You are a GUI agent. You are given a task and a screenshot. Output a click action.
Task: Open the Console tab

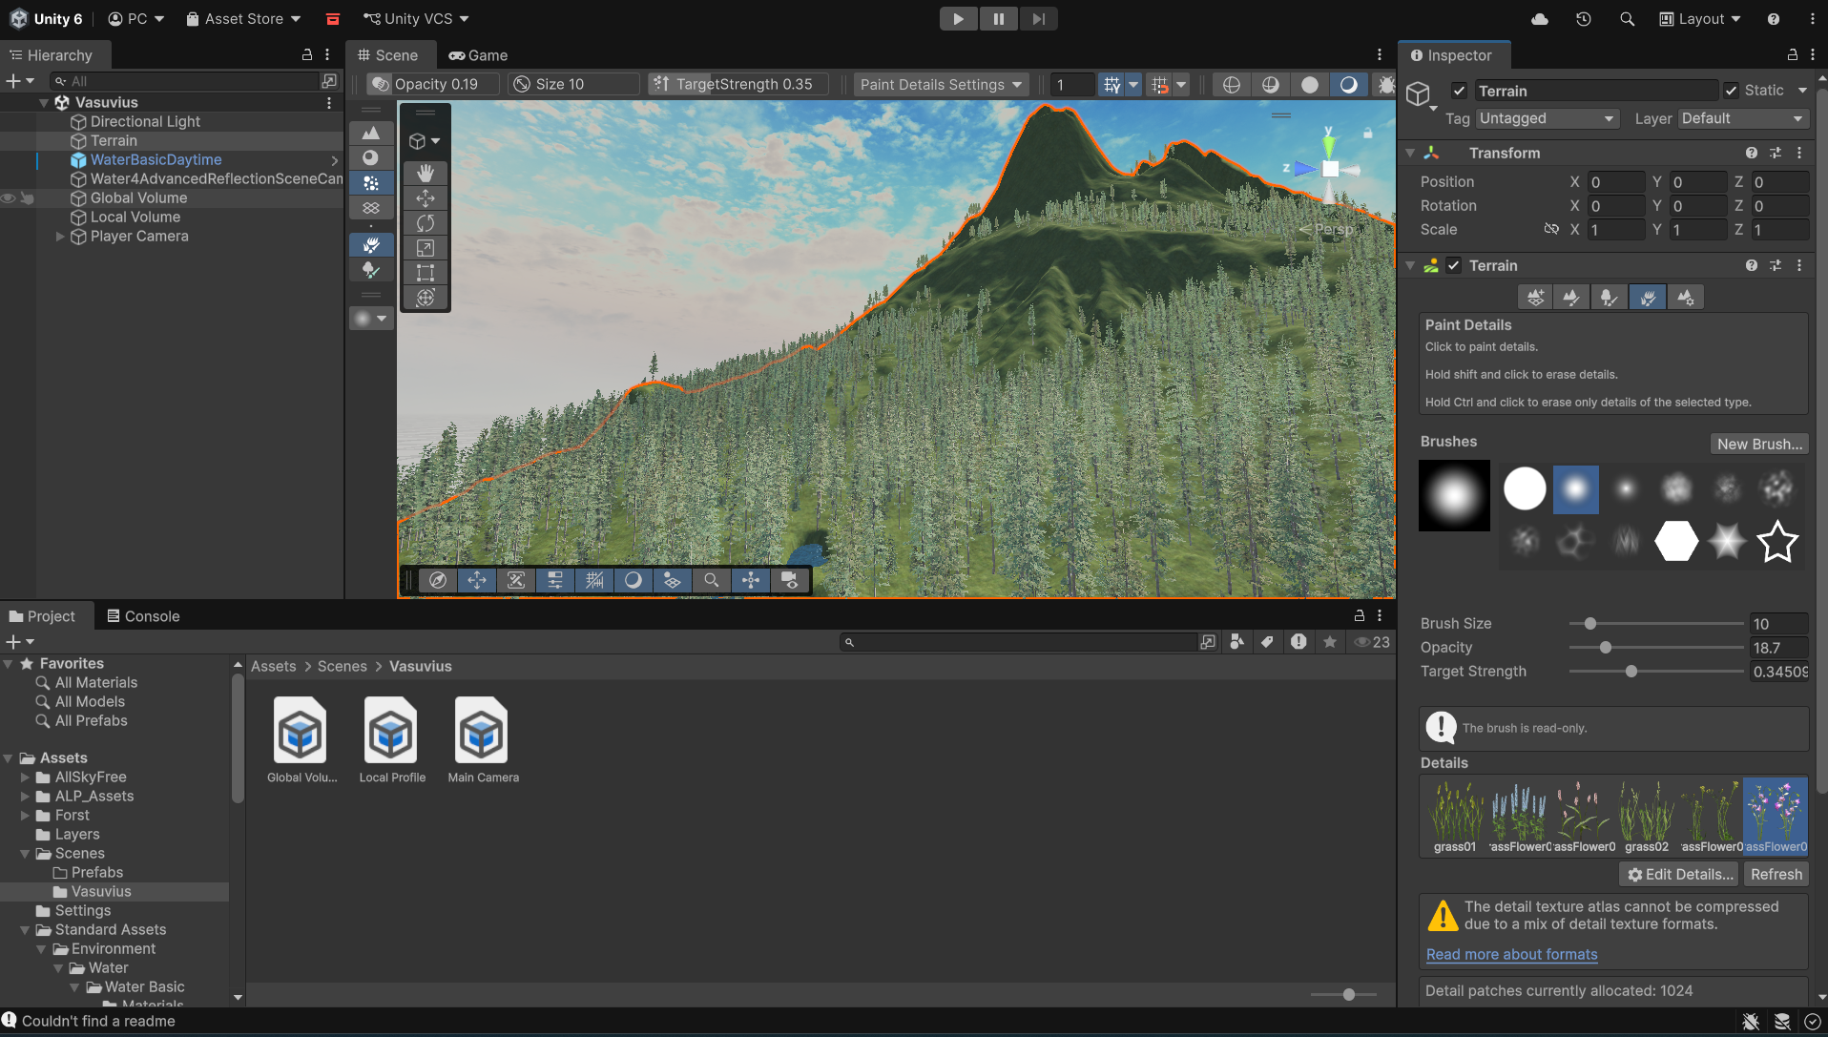pyautogui.click(x=143, y=616)
